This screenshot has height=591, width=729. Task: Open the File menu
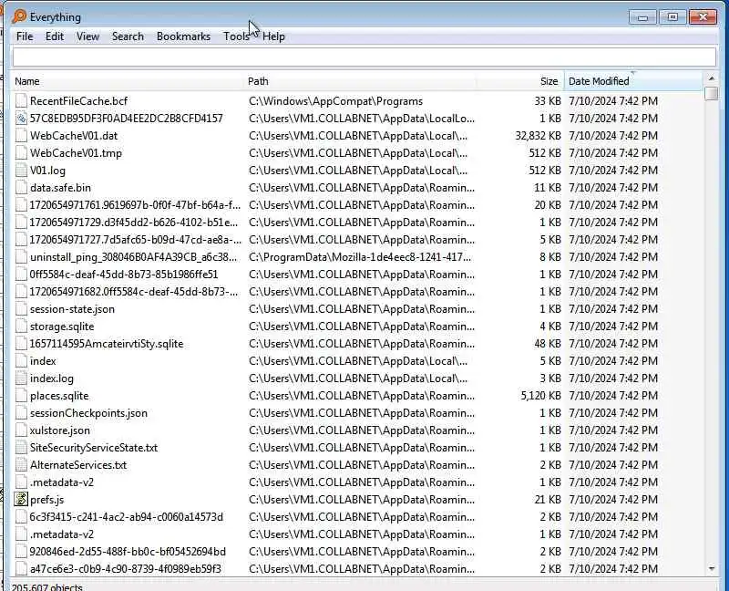point(25,36)
